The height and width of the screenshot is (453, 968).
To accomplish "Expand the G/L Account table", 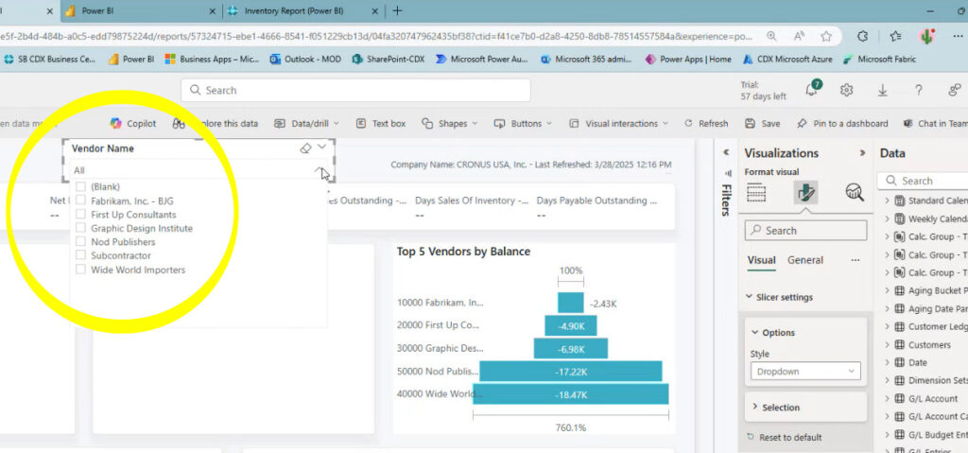I will pos(887,398).
